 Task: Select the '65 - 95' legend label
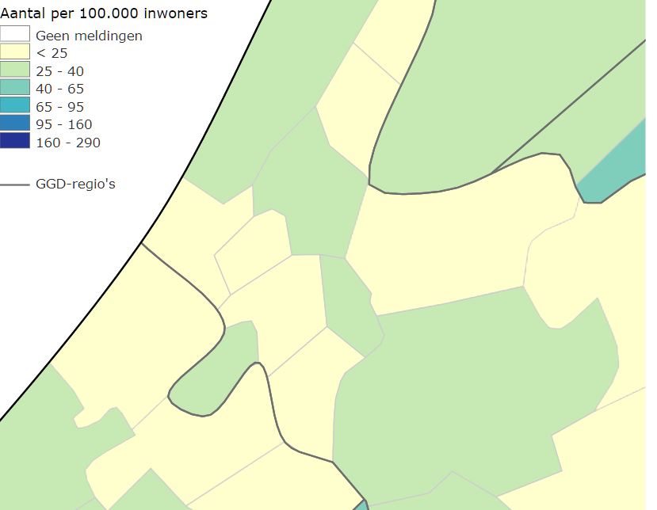tap(60, 107)
